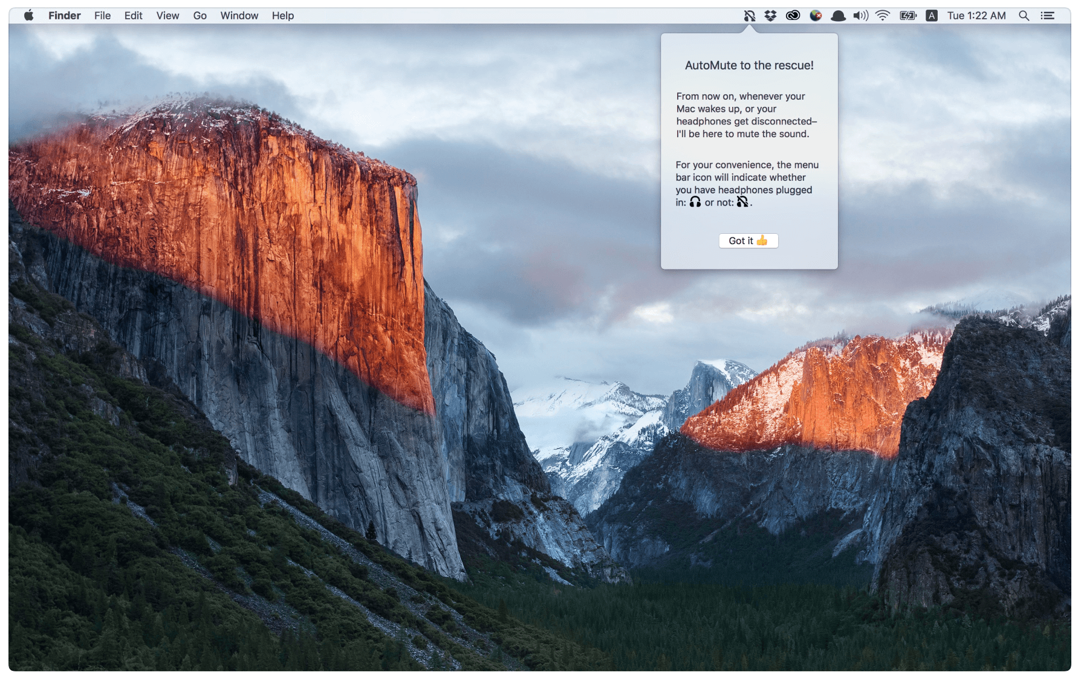Image resolution: width=1081 pixels, height=678 pixels.
Task: Open the File menu
Action: (102, 16)
